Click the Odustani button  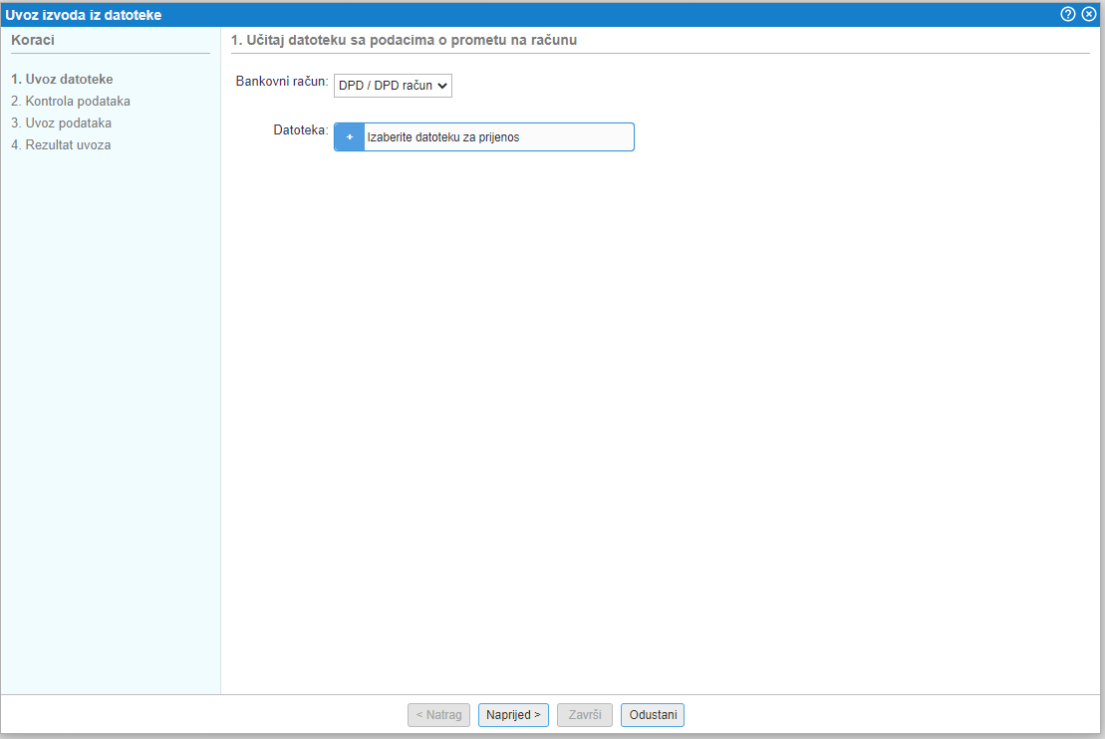[x=652, y=714]
